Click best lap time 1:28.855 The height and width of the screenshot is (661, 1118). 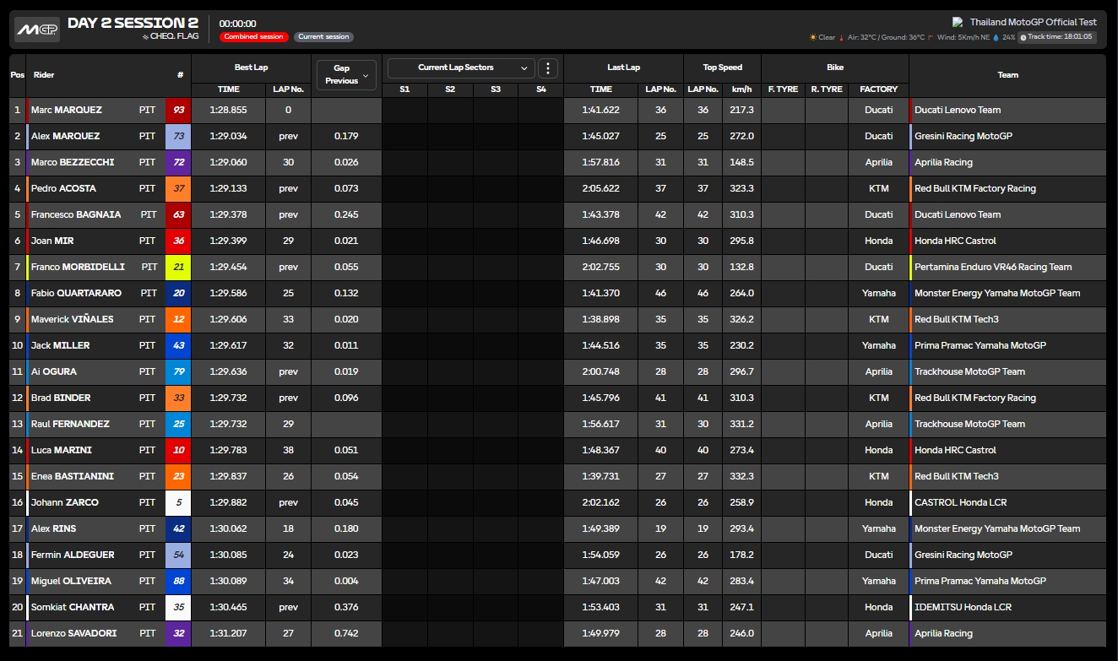pos(228,110)
